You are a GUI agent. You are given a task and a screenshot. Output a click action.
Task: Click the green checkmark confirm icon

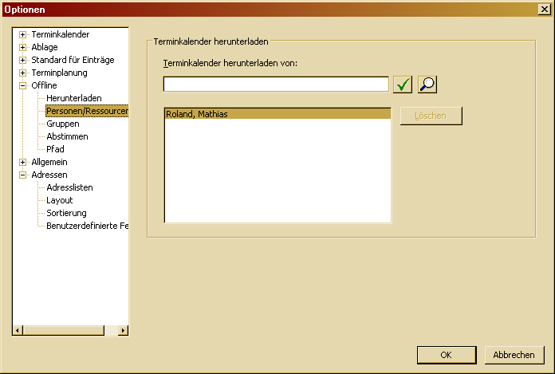[x=402, y=85]
